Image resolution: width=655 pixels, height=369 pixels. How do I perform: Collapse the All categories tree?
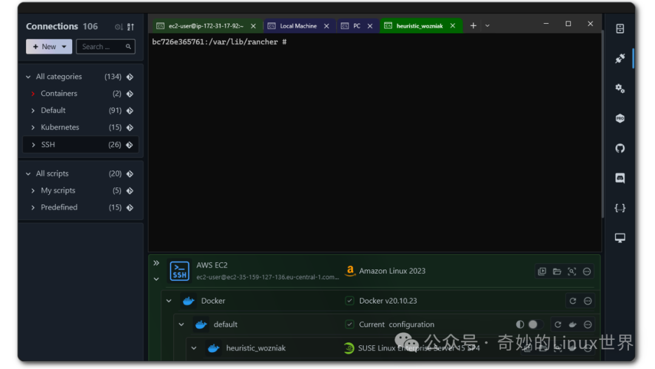tap(29, 77)
